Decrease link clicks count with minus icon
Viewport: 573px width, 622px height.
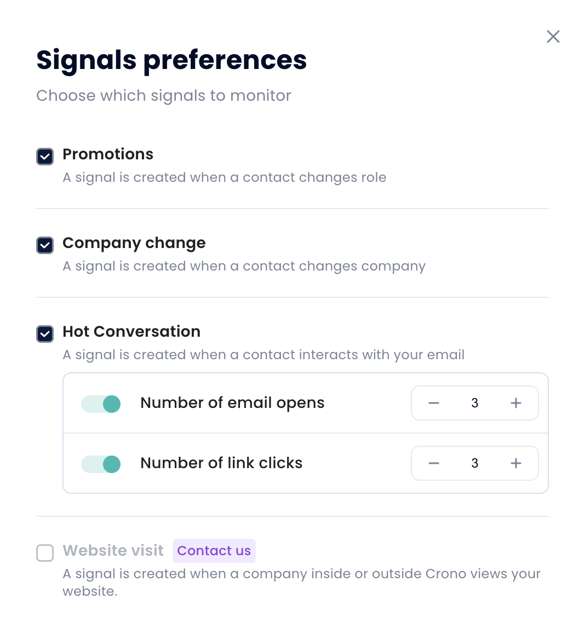point(434,464)
